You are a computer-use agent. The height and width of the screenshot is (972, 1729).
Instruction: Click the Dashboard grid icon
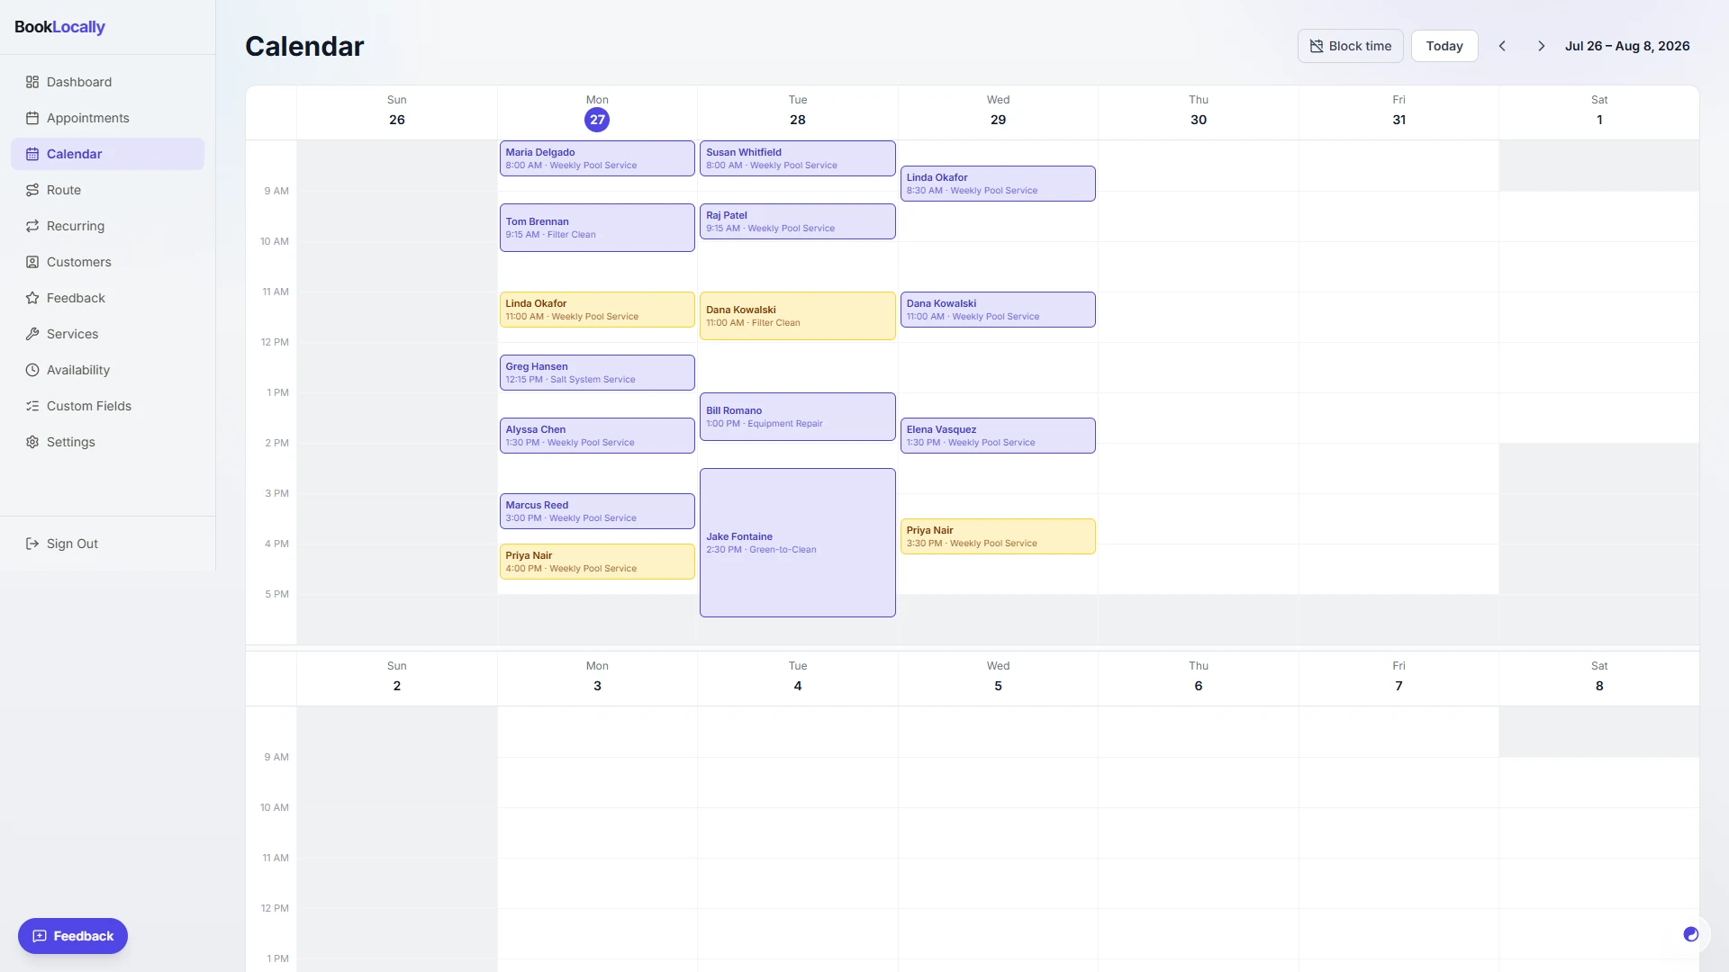(32, 82)
